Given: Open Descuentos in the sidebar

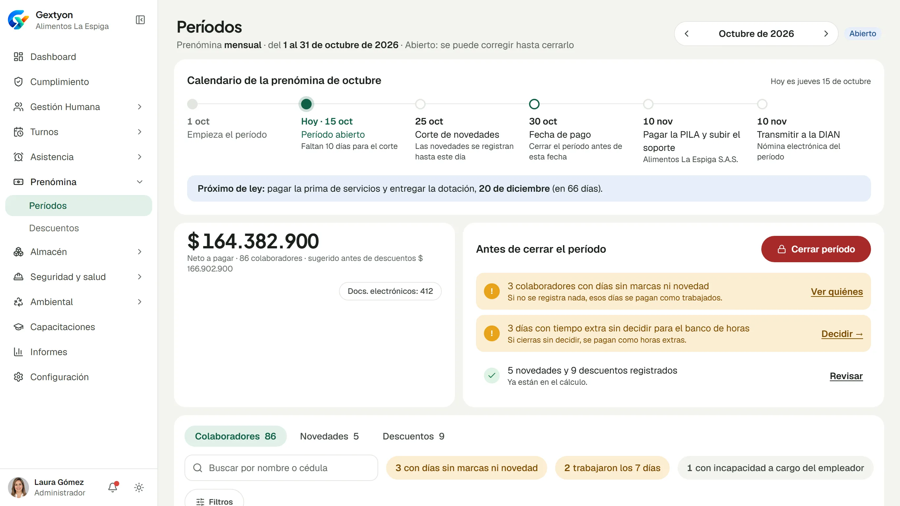Looking at the screenshot, I should (79, 228).
